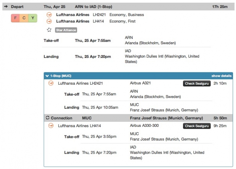The image size is (236, 169).
Task: Select the orange C fare class badge
Action: coord(24,18)
